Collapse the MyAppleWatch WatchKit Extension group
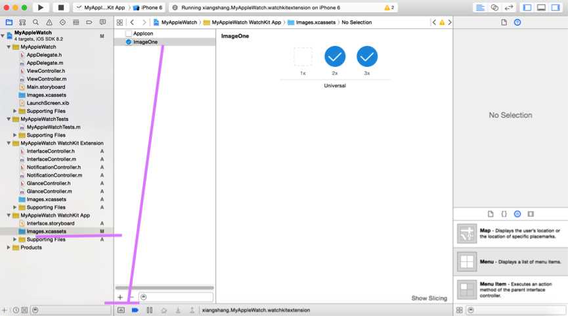The height and width of the screenshot is (316, 568). (x=9, y=143)
